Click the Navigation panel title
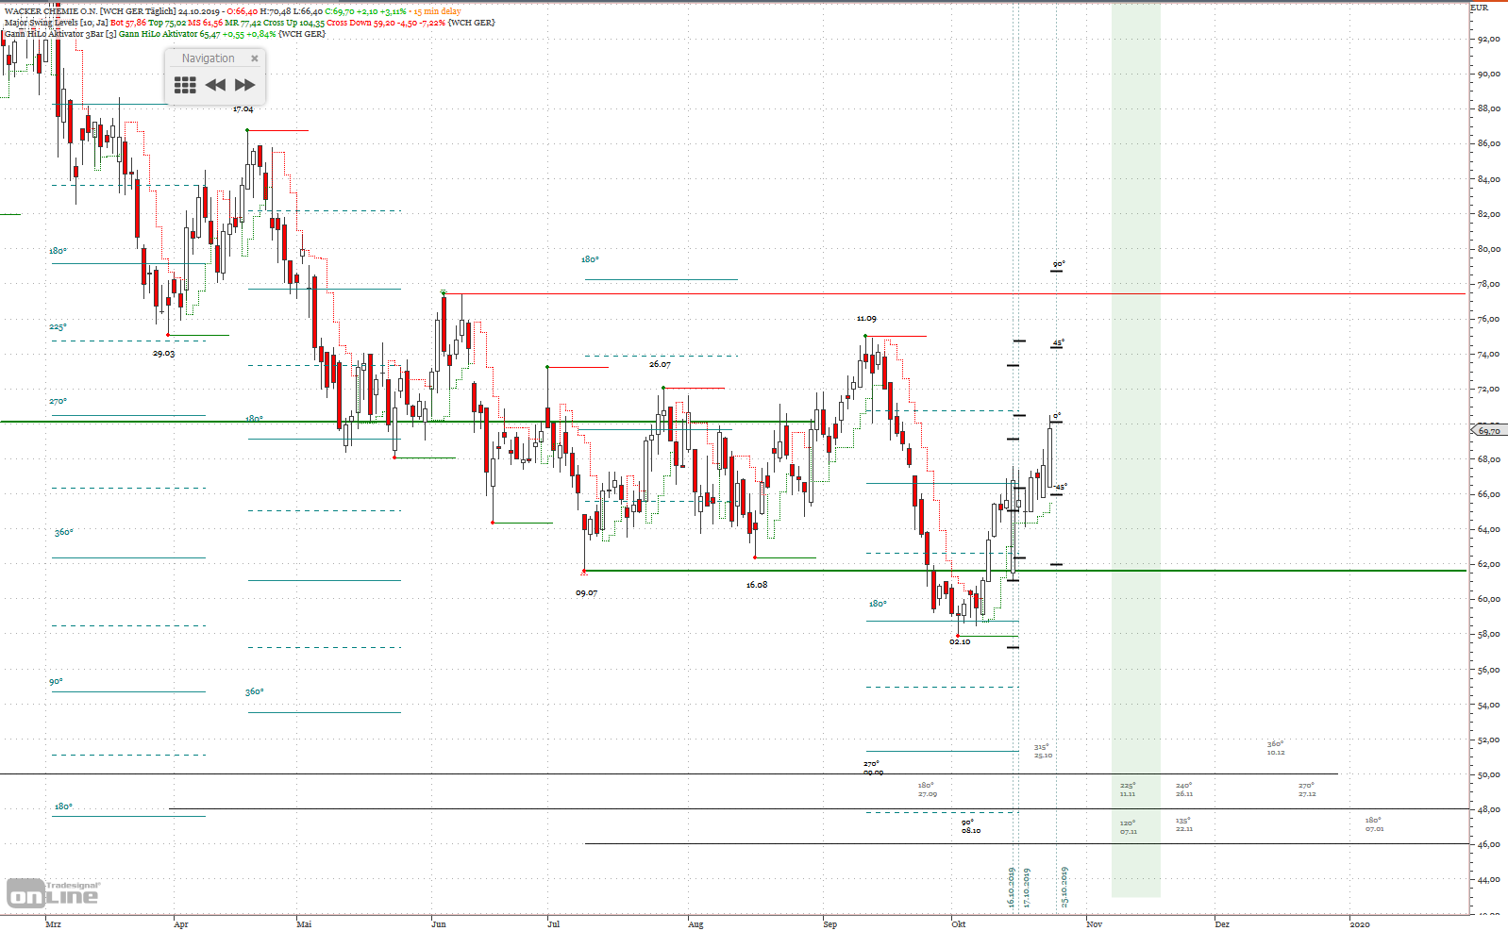This screenshot has width=1508, height=931. (x=209, y=58)
